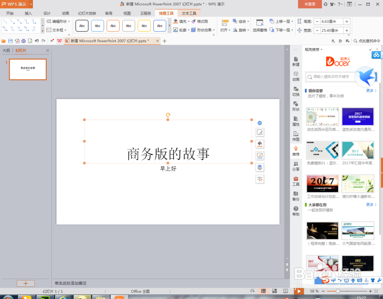This screenshot has width=383, height=299.
Task: Open the arrange layers icon on floating toolbar
Action: coord(260,168)
